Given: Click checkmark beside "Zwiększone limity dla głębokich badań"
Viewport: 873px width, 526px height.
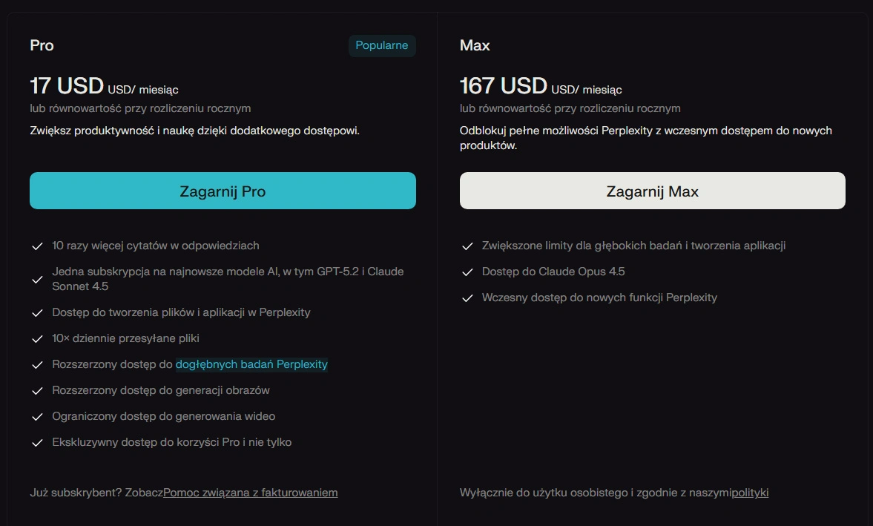Looking at the screenshot, I should [467, 246].
